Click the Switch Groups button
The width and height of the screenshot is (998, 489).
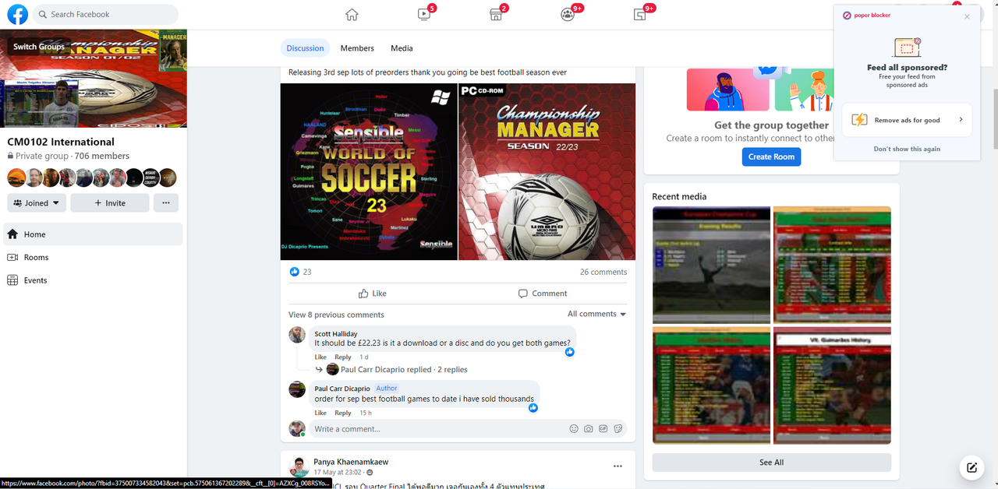pos(39,47)
